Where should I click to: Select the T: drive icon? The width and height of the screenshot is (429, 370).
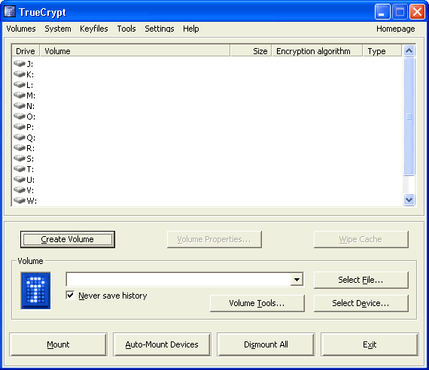[20, 169]
